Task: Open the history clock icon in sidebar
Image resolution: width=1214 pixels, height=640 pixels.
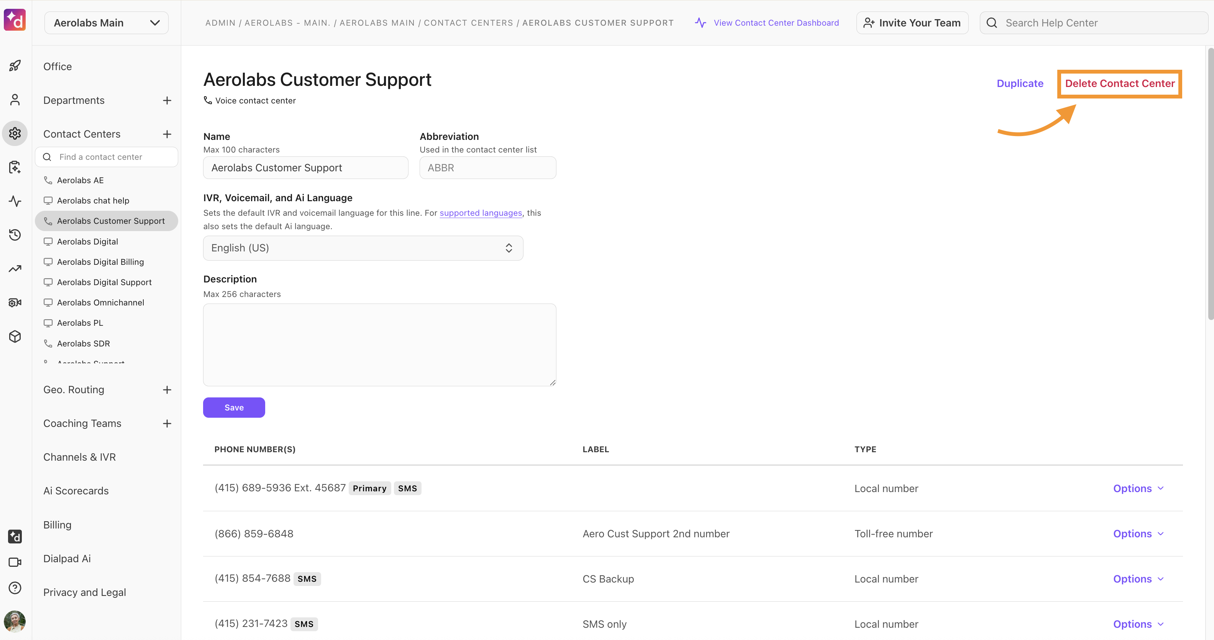Action: click(15, 235)
